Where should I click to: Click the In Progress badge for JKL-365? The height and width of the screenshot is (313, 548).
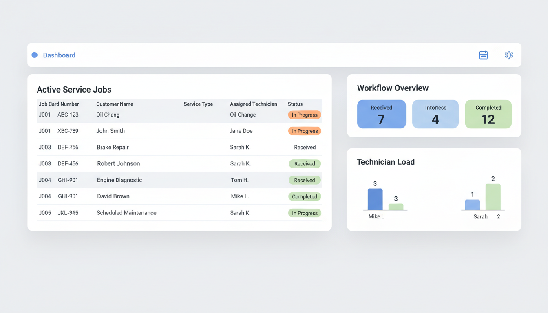[x=305, y=213]
